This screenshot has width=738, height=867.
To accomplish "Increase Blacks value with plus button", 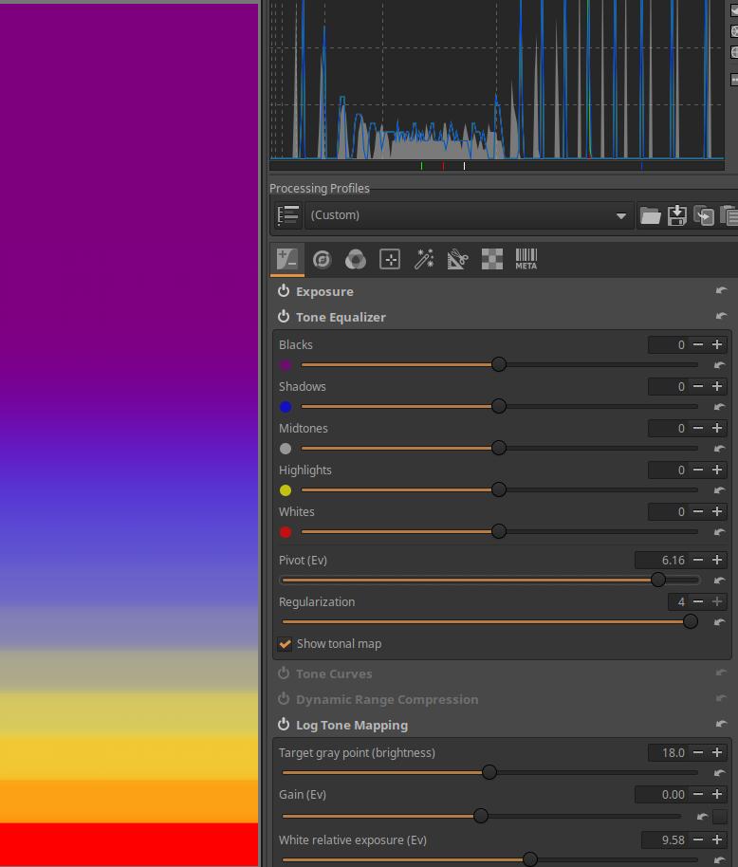I will click(x=717, y=345).
